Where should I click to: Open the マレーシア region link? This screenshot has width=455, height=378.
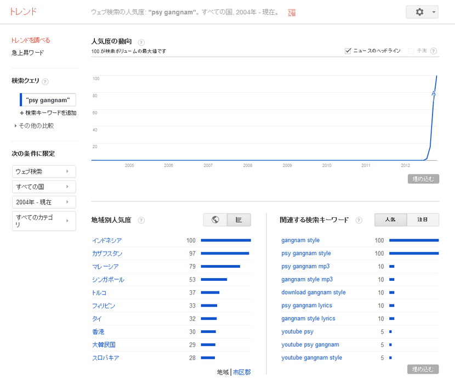[105, 267]
